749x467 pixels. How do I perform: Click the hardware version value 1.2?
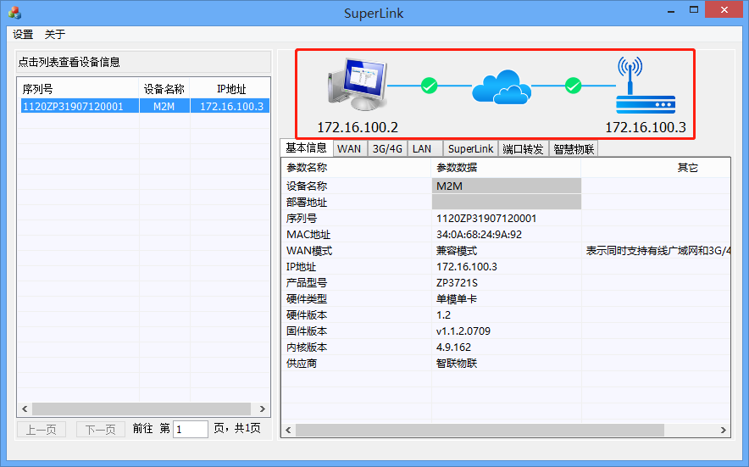[443, 315]
